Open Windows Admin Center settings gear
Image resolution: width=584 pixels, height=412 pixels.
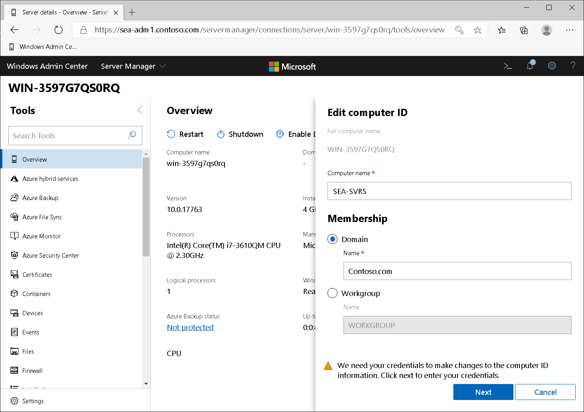(552, 66)
